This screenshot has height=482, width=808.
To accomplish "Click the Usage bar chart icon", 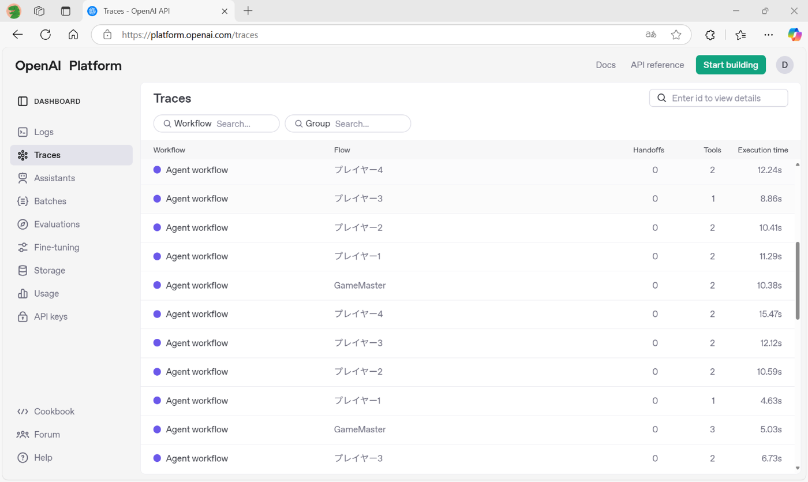I will click(x=23, y=294).
